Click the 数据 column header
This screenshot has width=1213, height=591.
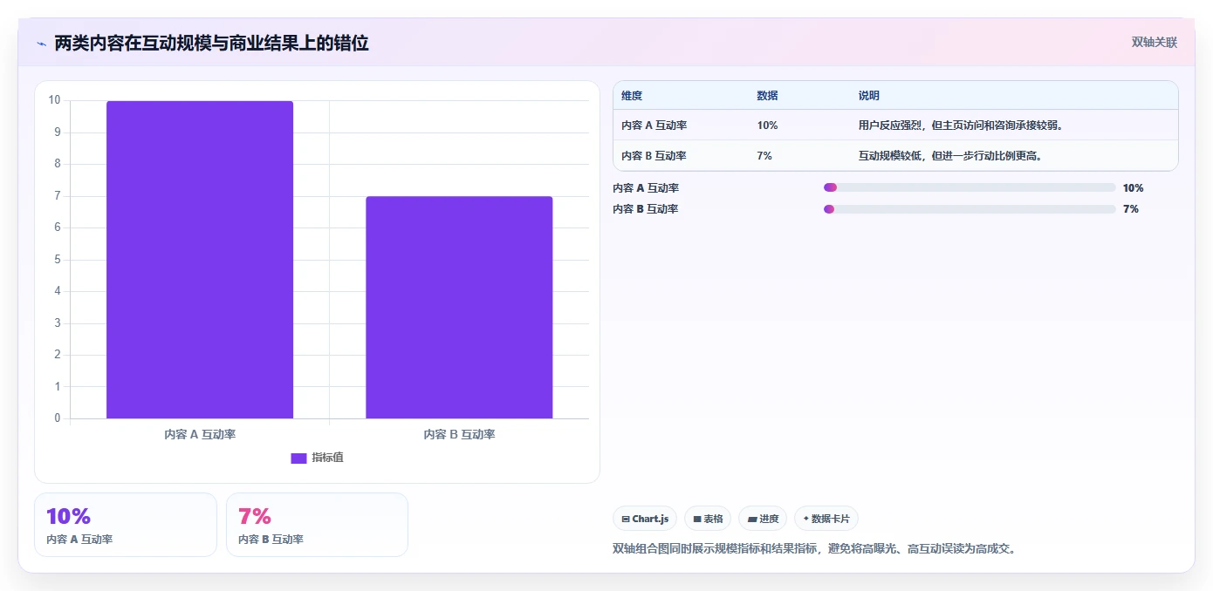pos(767,96)
